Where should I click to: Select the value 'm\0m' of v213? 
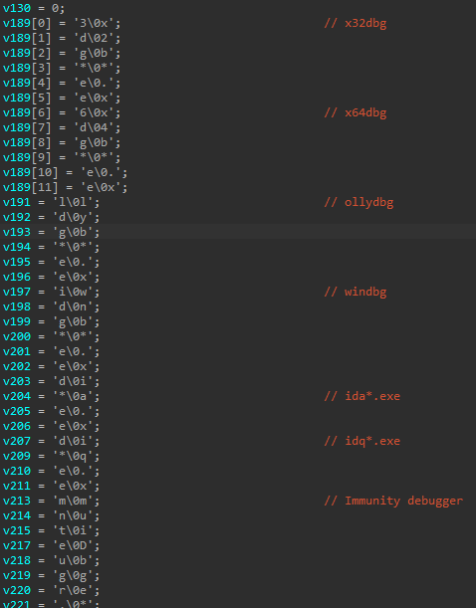(73, 501)
